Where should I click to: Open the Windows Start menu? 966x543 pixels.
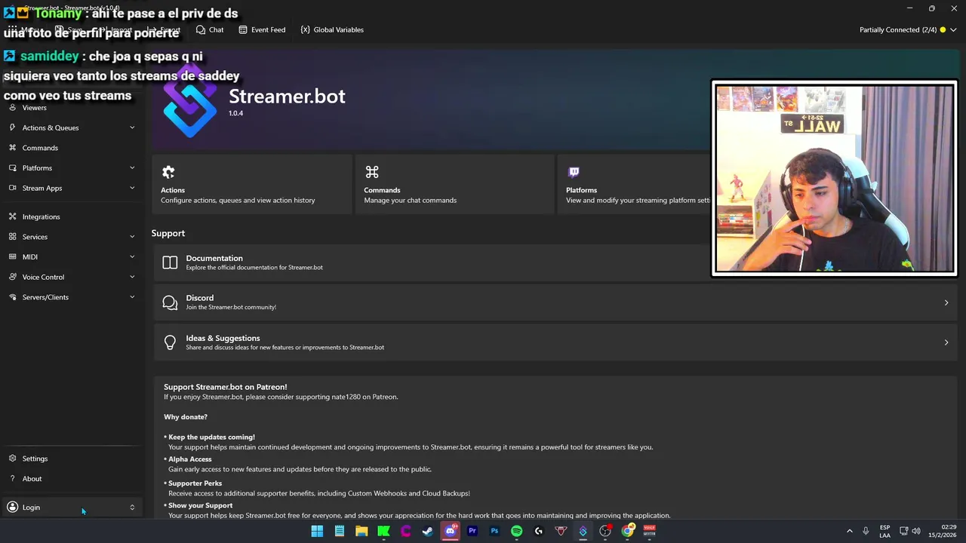[317, 531]
